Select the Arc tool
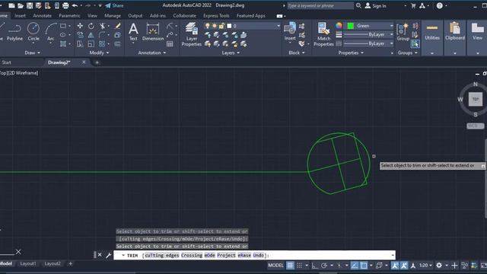 [51, 32]
